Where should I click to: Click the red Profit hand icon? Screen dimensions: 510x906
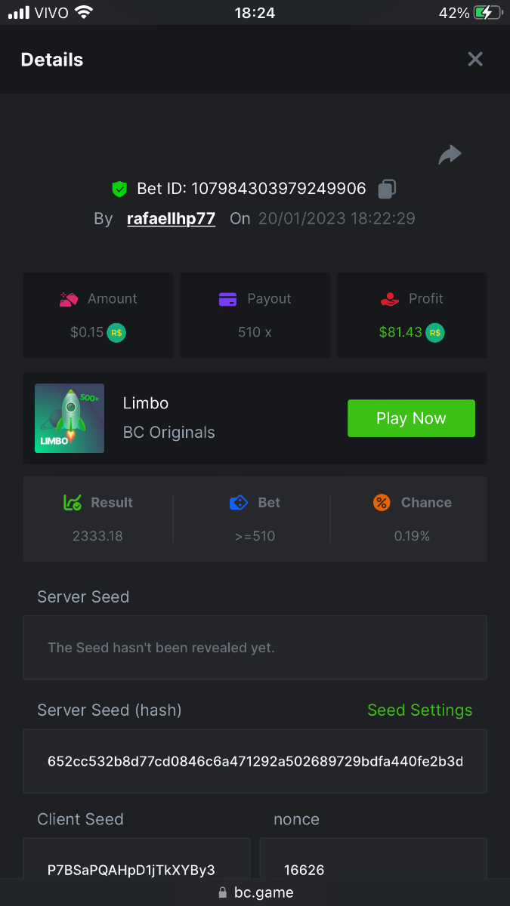(x=389, y=299)
